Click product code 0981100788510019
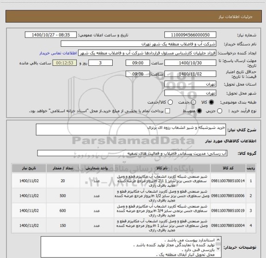This screenshot has width=266, height=258. coord(228,210)
